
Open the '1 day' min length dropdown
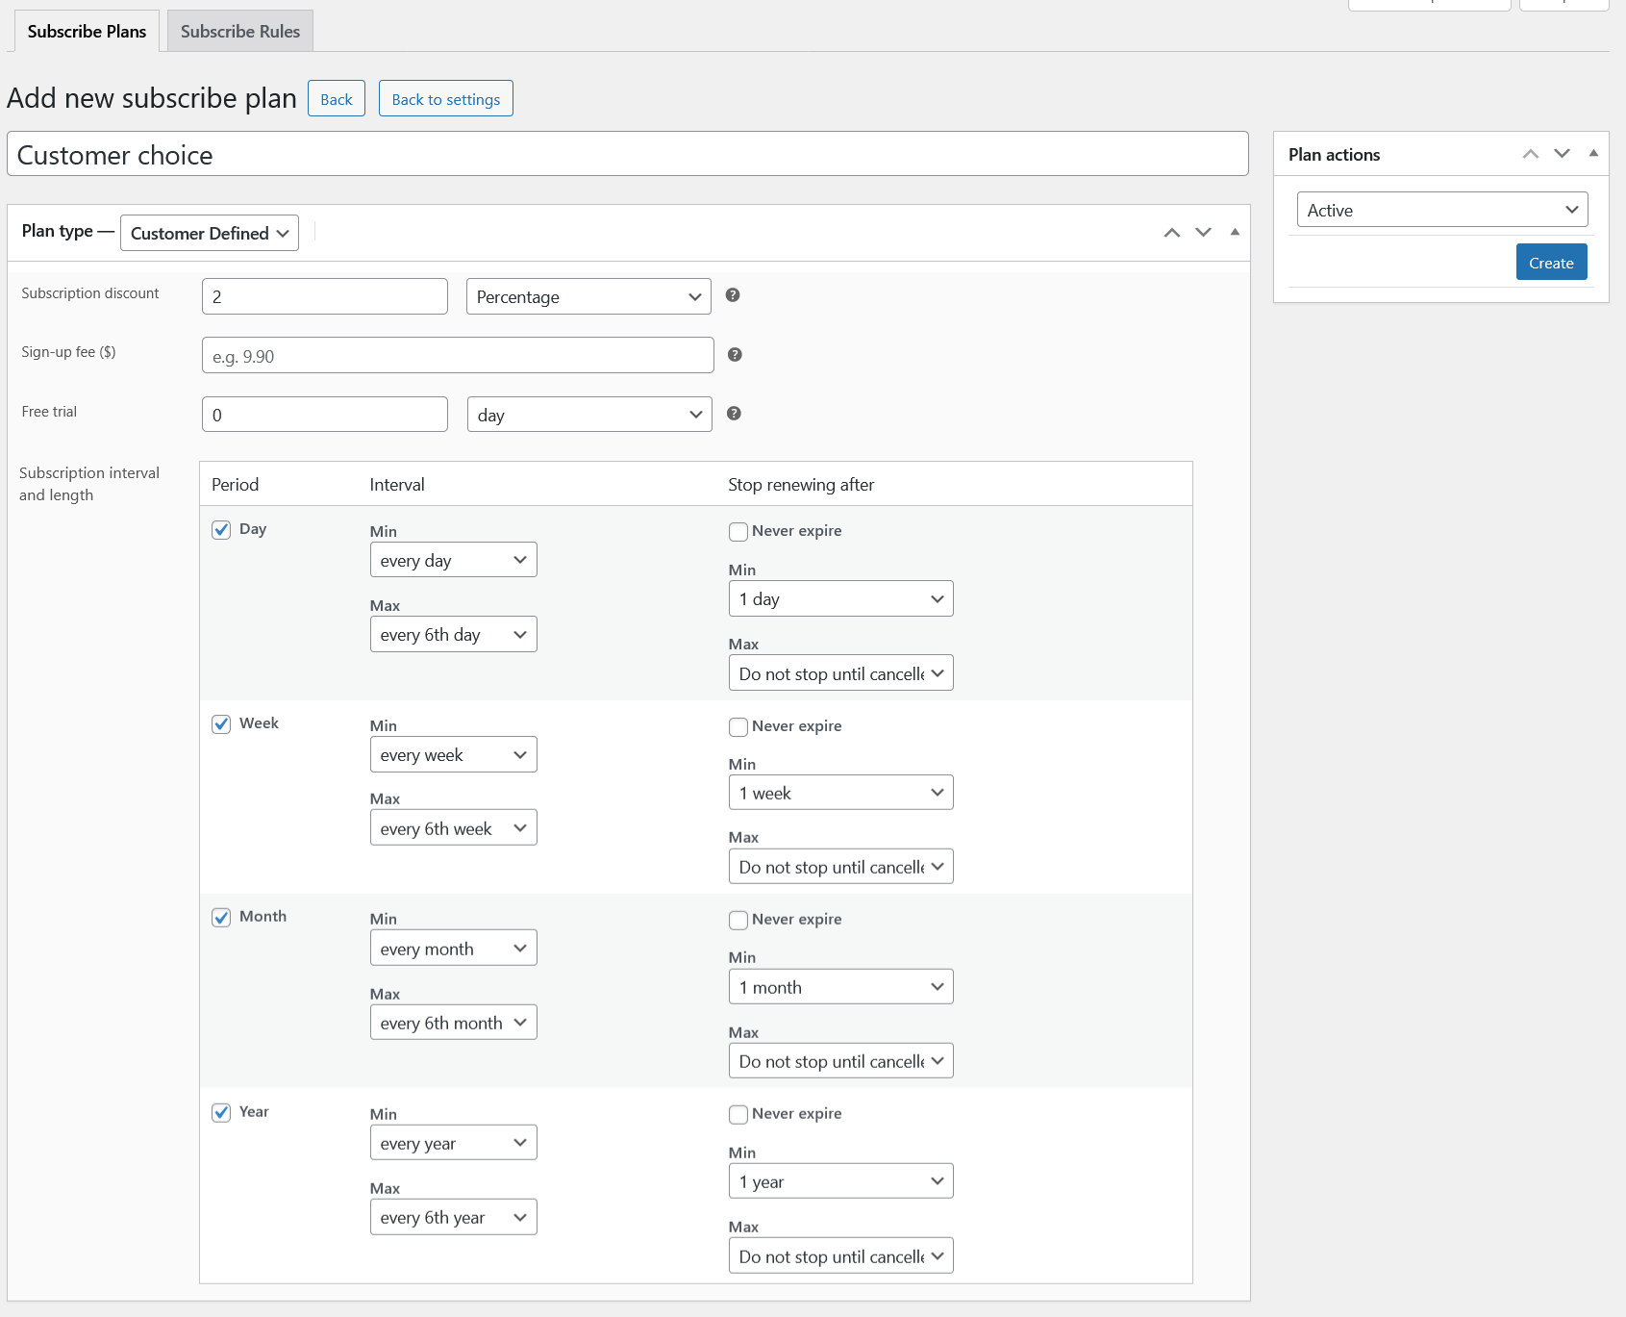(841, 598)
